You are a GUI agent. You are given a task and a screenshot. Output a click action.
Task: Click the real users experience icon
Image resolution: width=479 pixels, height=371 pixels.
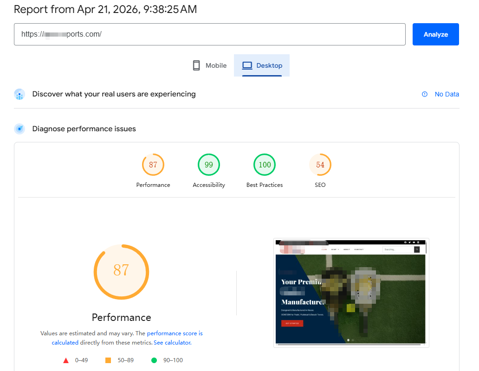click(x=19, y=94)
